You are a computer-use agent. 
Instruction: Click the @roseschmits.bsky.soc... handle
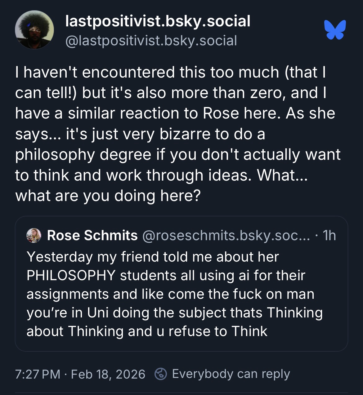click(x=226, y=236)
